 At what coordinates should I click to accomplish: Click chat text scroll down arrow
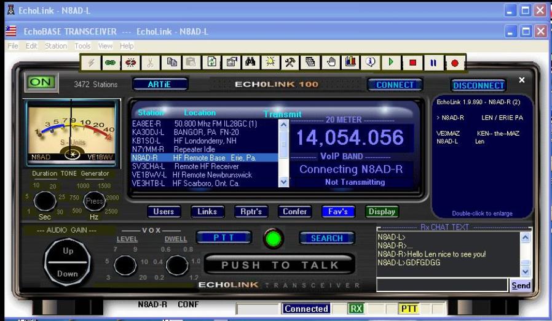tap(525, 271)
